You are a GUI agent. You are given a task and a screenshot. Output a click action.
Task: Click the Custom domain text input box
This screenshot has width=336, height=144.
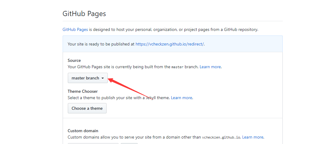click(93, 143)
